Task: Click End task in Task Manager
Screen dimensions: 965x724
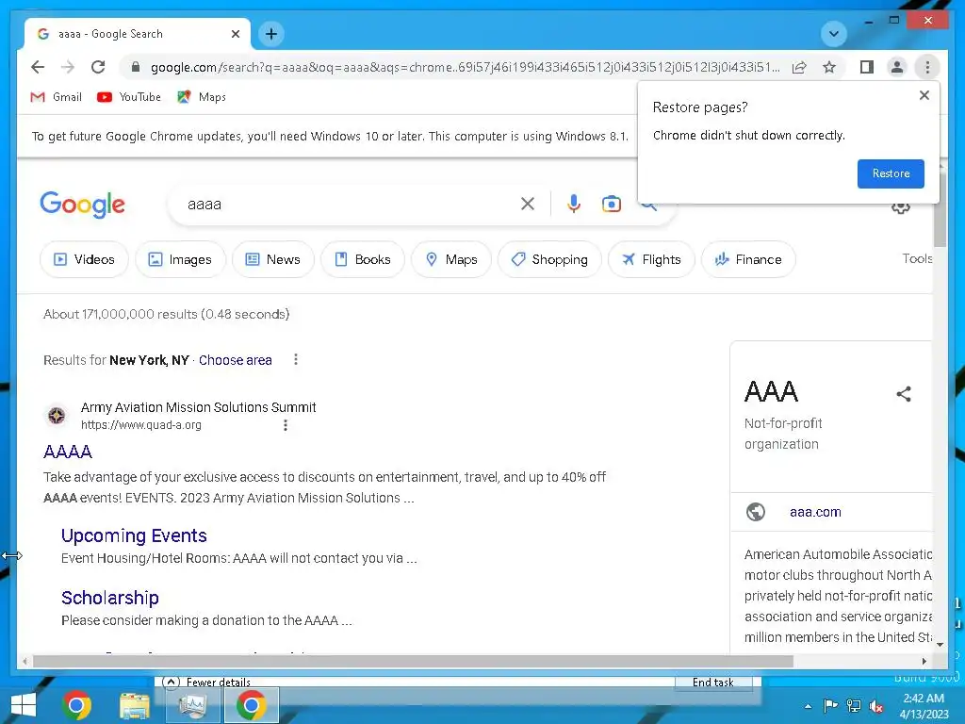Action: pyautogui.click(x=712, y=683)
